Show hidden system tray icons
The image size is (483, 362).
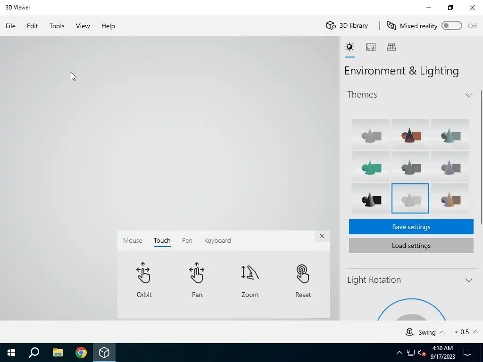pos(399,353)
